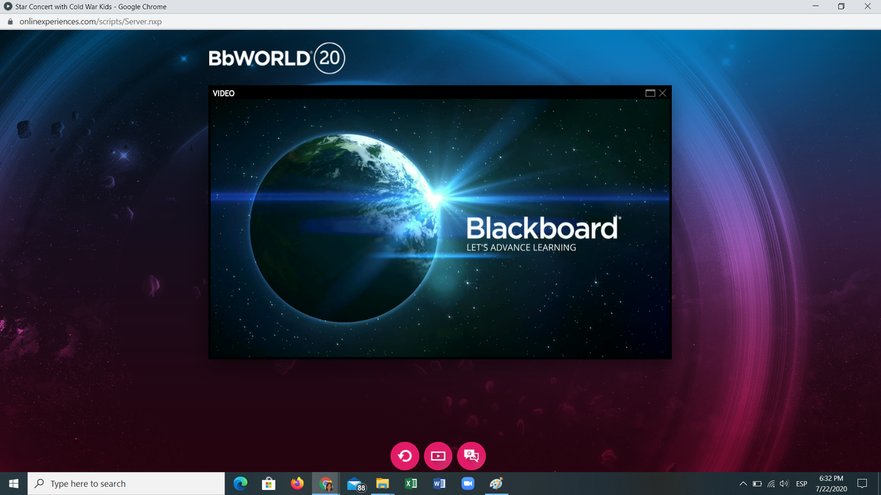Open the Windows Start menu
Viewport: 881px width, 495px height.
[13, 483]
